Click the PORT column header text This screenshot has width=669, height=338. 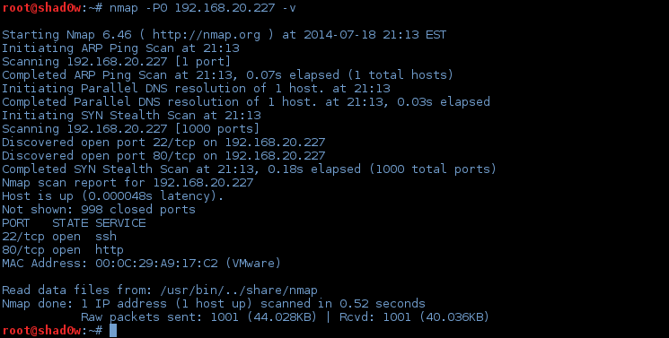(16, 223)
